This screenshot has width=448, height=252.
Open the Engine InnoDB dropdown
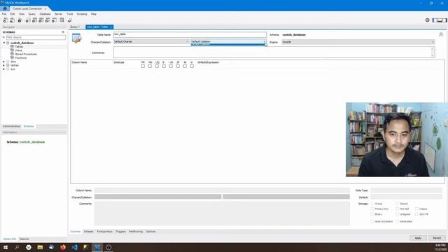point(358,42)
